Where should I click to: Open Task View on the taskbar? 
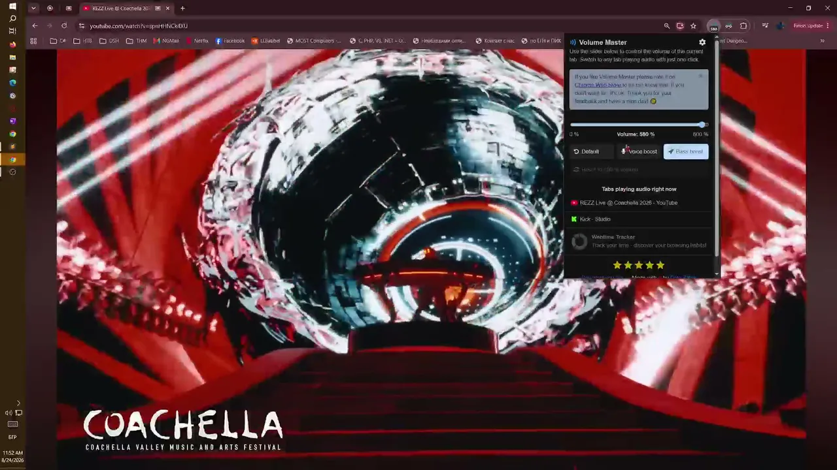point(12,31)
